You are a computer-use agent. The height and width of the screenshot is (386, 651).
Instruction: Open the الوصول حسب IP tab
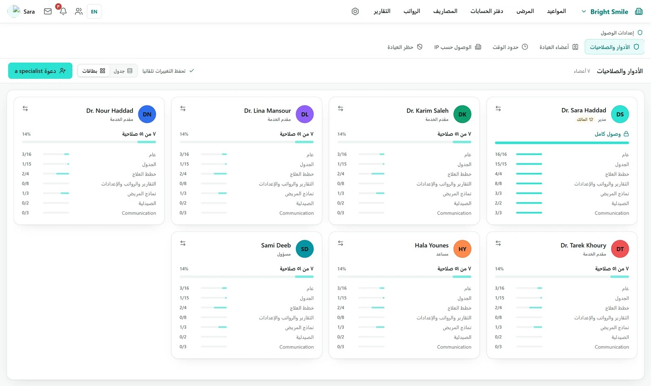click(458, 47)
